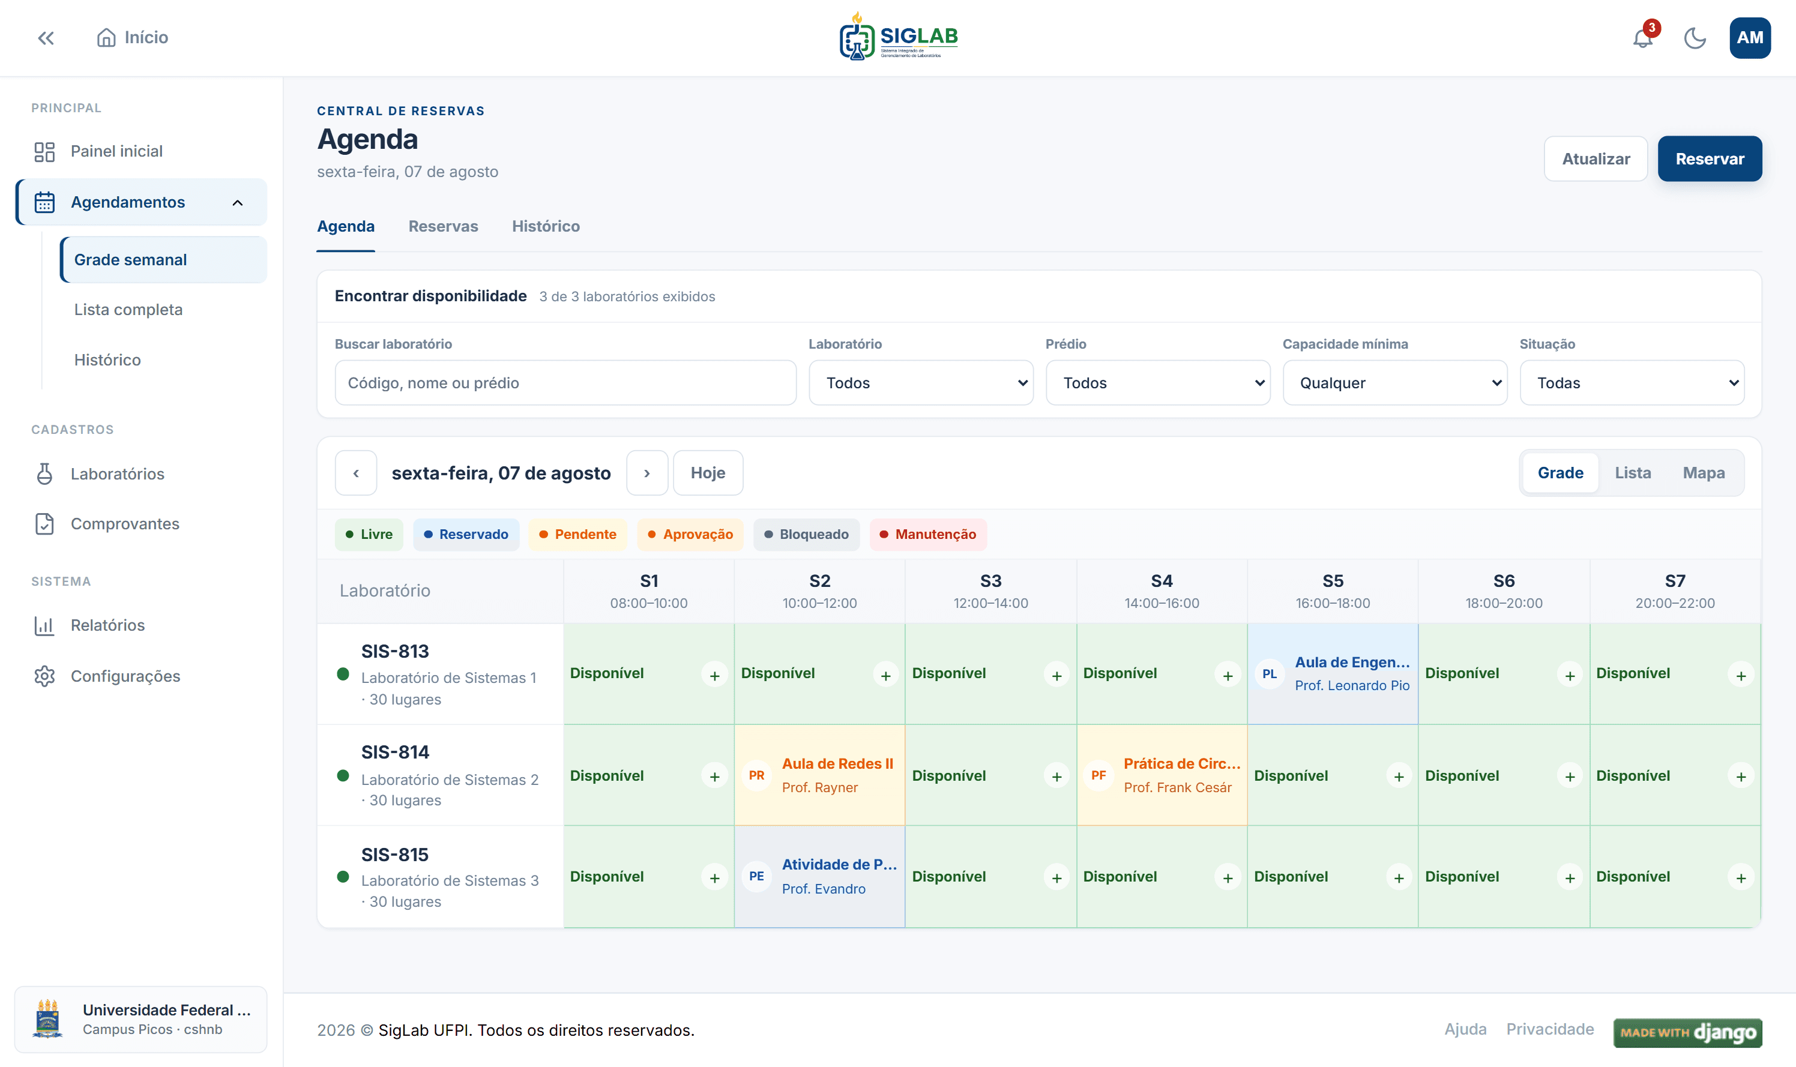The height and width of the screenshot is (1067, 1796).
Task: Open Comprovantes document icon item
Action: coord(141,524)
